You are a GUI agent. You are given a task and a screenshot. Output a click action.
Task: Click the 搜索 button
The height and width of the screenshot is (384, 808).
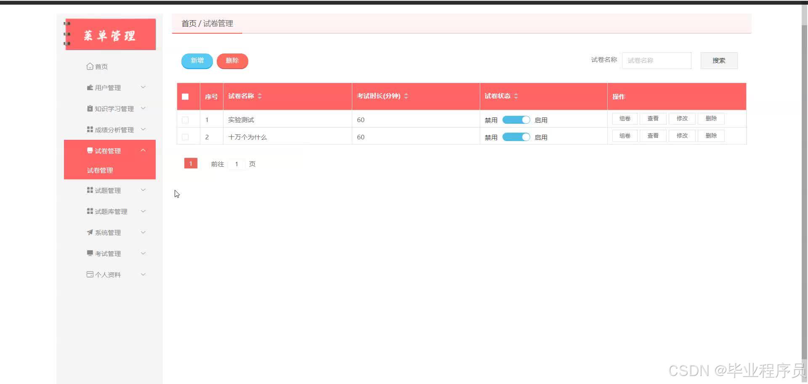point(719,61)
